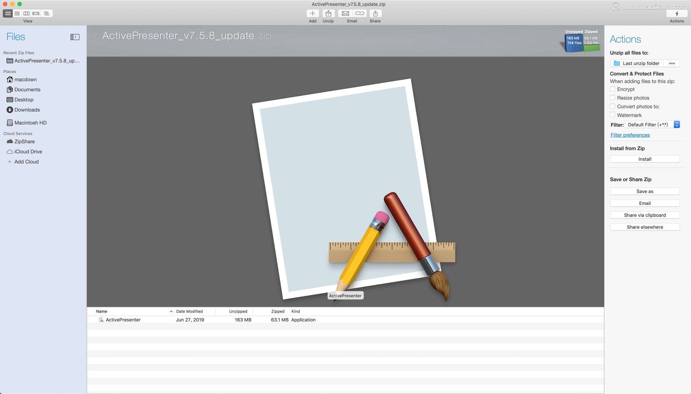Open recent zip ActivePresenter_v7.5.8_up...

(43, 61)
